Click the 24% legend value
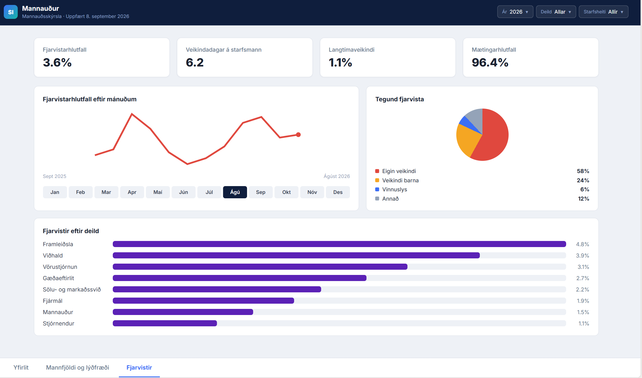Screen dimensions: 642x378 (x=583, y=180)
